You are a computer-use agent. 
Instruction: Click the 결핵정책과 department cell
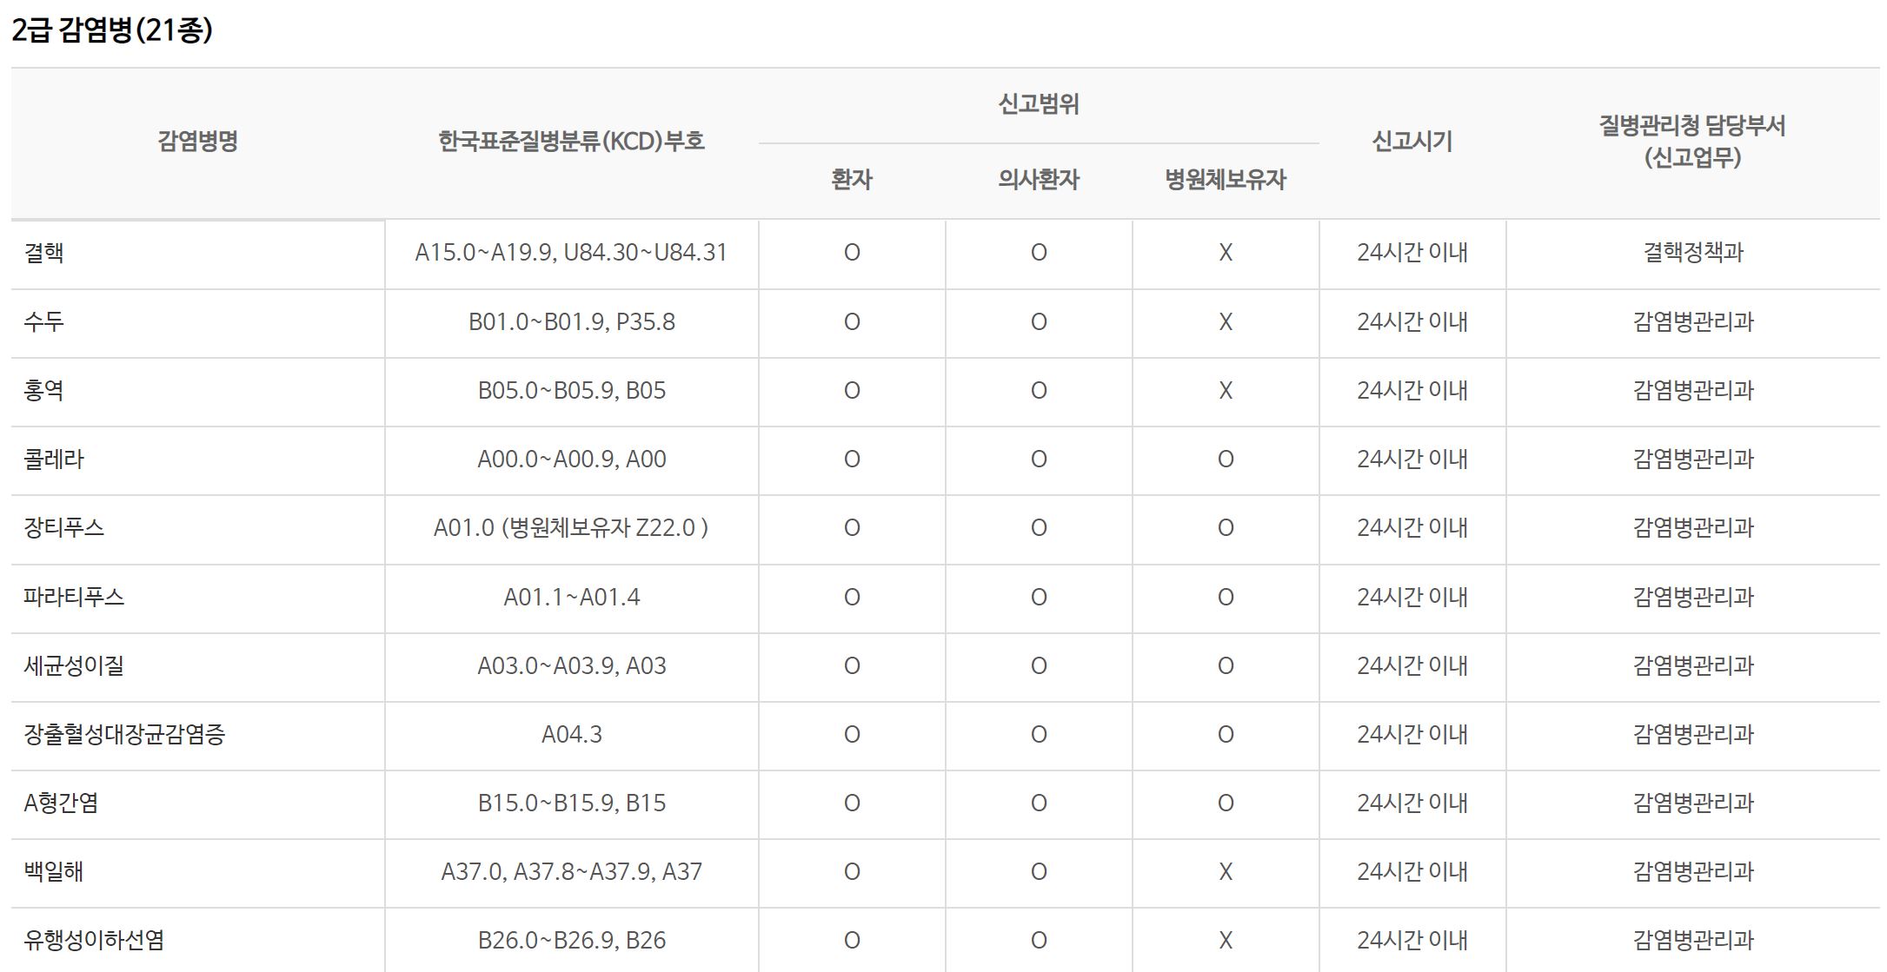point(1693,253)
